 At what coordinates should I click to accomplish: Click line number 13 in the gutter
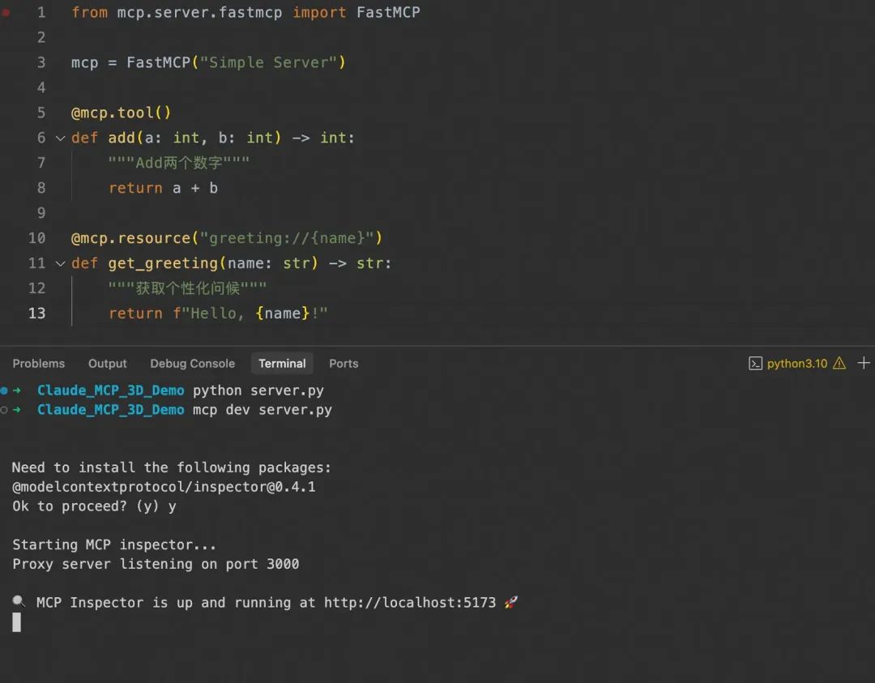coord(37,314)
